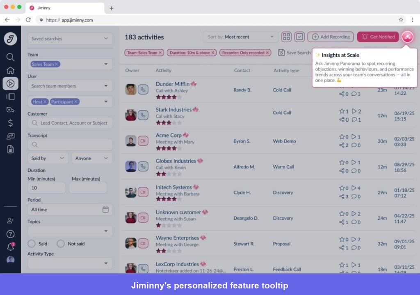Open the playlists library sidebar icon
Image resolution: width=420 pixels, height=295 pixels.
10,97
